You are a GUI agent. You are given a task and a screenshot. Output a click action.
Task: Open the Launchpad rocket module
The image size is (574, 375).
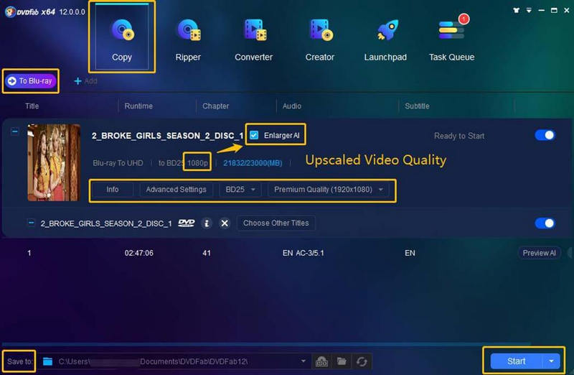pyautogui.click(x=385, y=40)
